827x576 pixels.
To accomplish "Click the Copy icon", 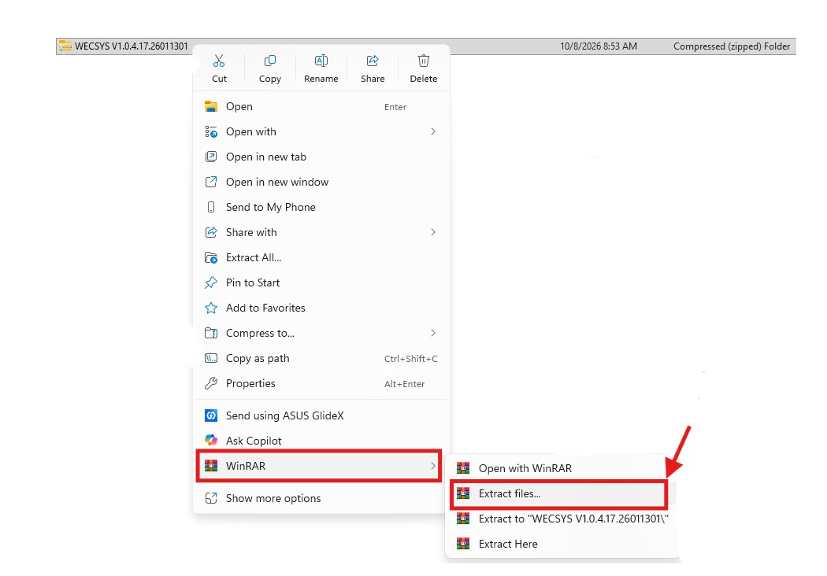I will point(269,61).
